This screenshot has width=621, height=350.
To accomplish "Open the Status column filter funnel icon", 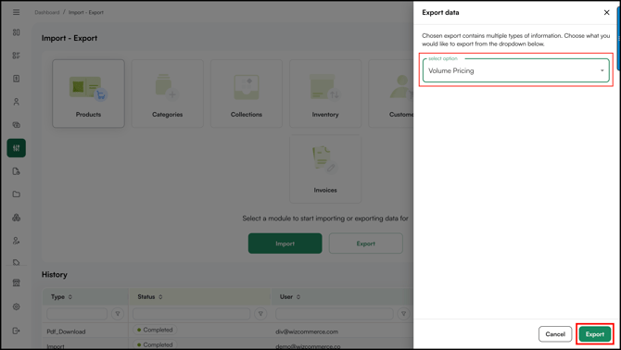I will point(260,314).
